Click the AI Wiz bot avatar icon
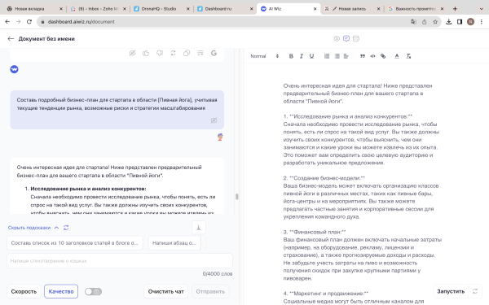The image size is (489, 305). point(14,69)
